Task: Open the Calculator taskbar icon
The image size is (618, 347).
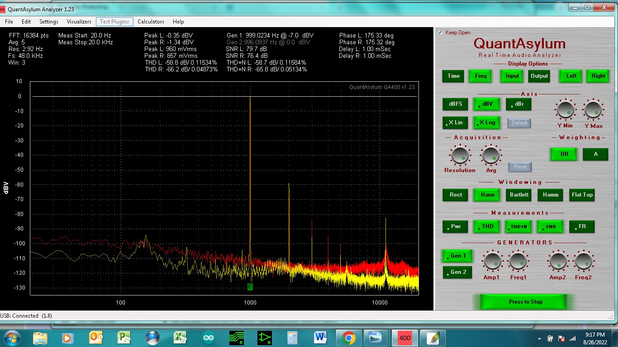Action: 292,338
